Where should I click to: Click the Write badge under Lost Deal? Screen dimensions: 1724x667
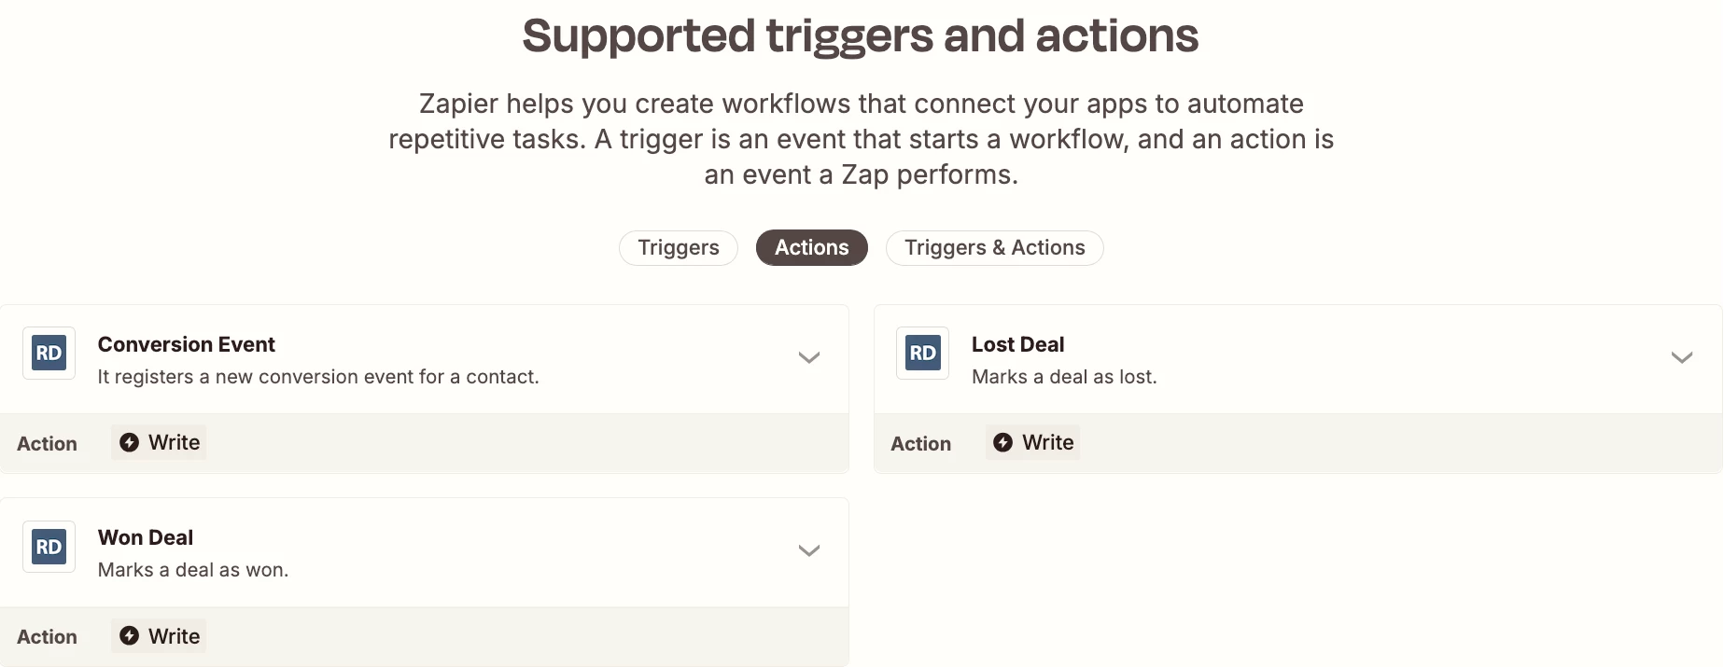(1033, 442)
